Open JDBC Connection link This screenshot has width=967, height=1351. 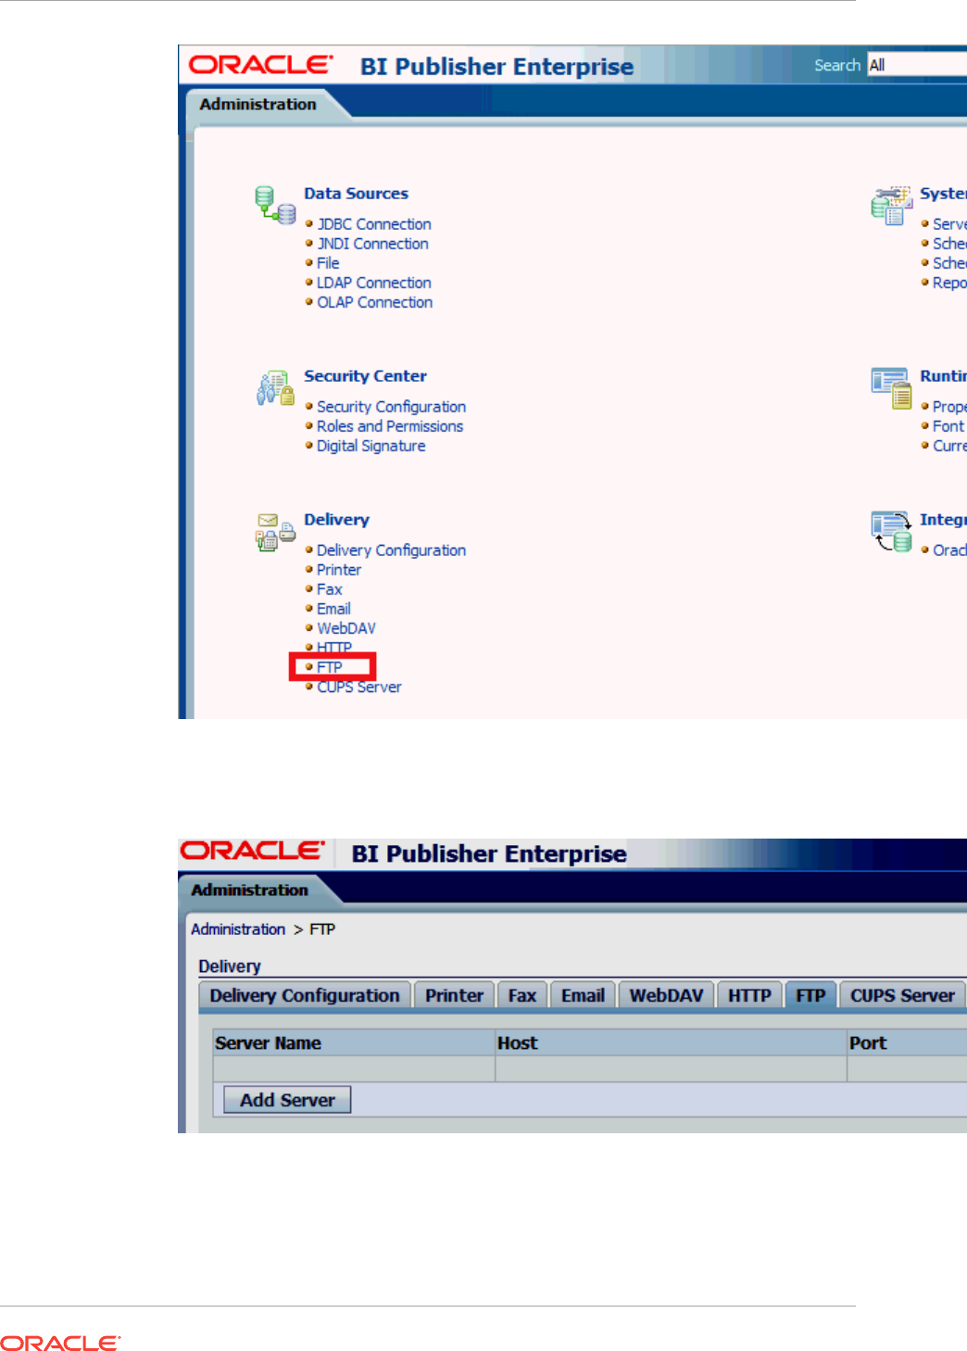pos(374,224)
